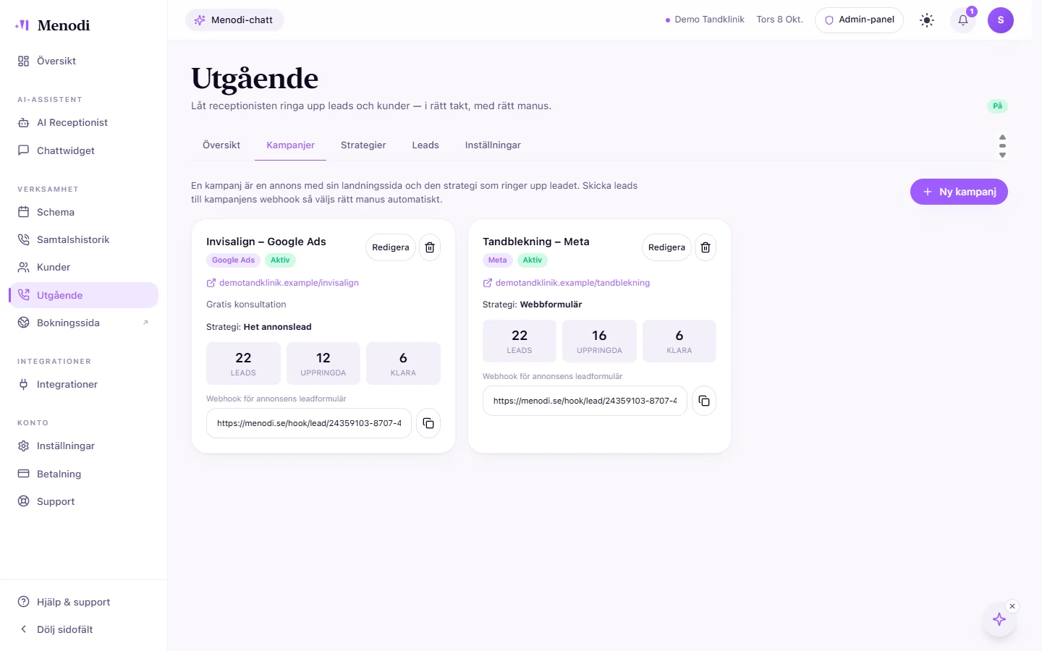Click the down arrow of tab scroller

click(1002, 155)
